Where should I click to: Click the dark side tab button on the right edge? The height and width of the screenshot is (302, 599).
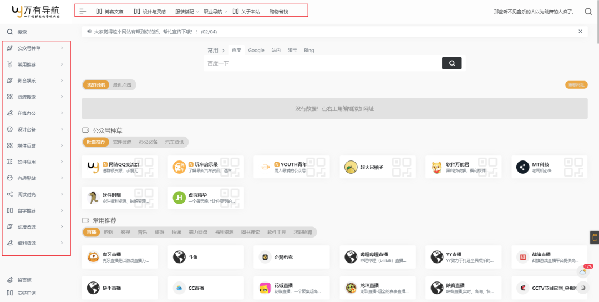(595, 238)
